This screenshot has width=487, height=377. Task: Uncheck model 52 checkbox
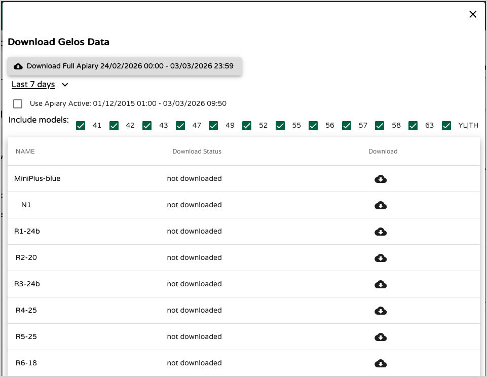point(247,126)
